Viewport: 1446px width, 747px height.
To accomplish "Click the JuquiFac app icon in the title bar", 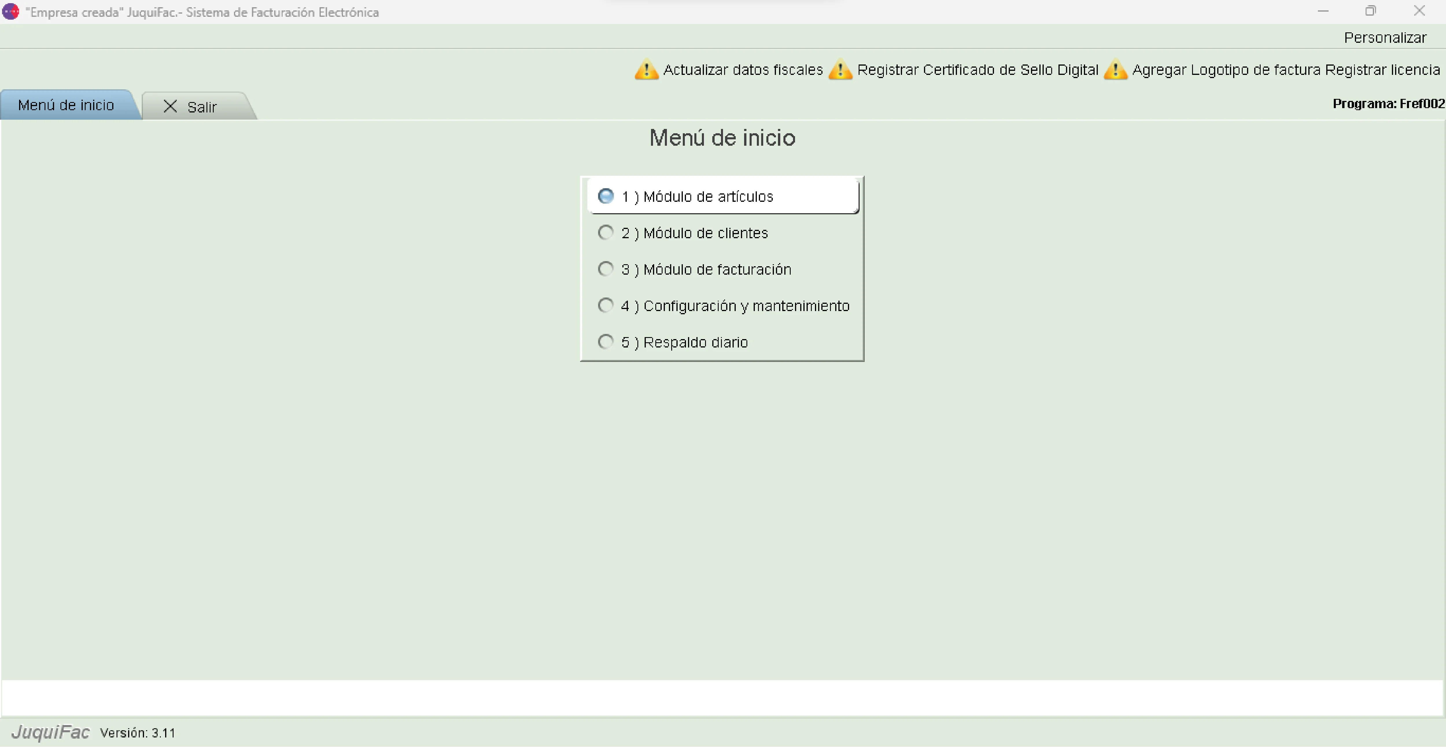I will 11,12.
